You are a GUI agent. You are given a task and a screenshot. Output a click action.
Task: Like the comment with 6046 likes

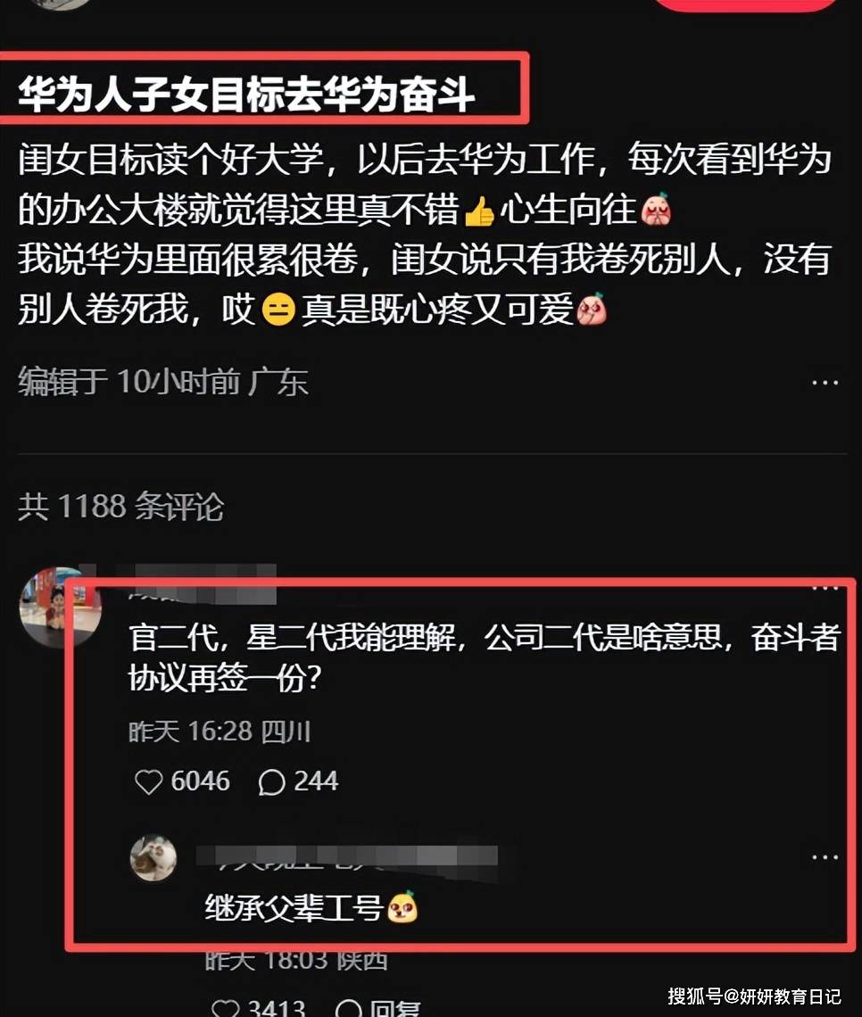(148, 781)
